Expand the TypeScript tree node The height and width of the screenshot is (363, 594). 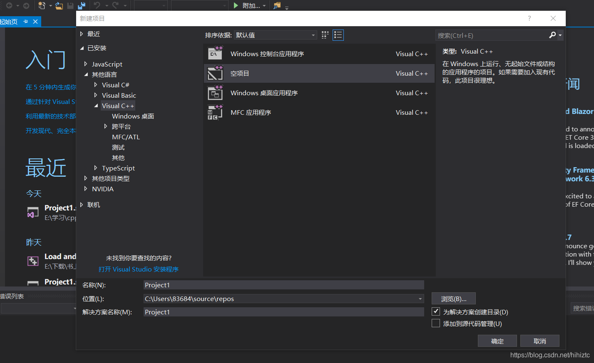tap(96, 168)
